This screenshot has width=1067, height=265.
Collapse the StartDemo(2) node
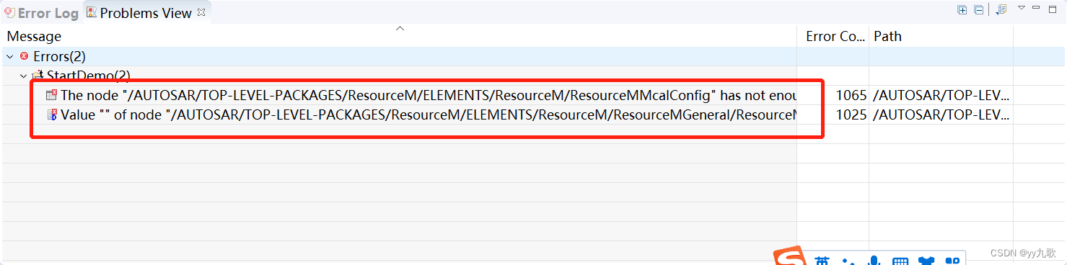pos(24,76)
